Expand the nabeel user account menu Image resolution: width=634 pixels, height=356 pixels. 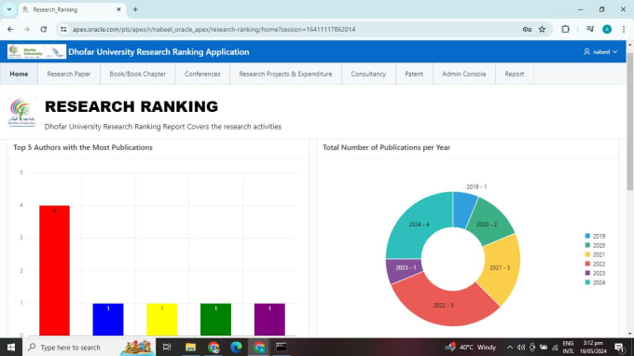click(600, 52)
